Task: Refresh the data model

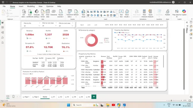Action: tap(76, 13)
